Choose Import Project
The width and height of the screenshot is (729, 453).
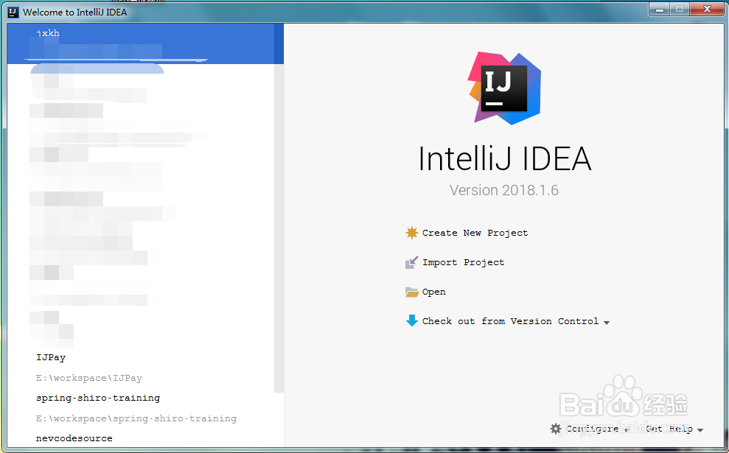click(463, 262)
